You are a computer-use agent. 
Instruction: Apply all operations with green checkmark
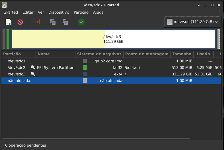[x=81, y=22]
